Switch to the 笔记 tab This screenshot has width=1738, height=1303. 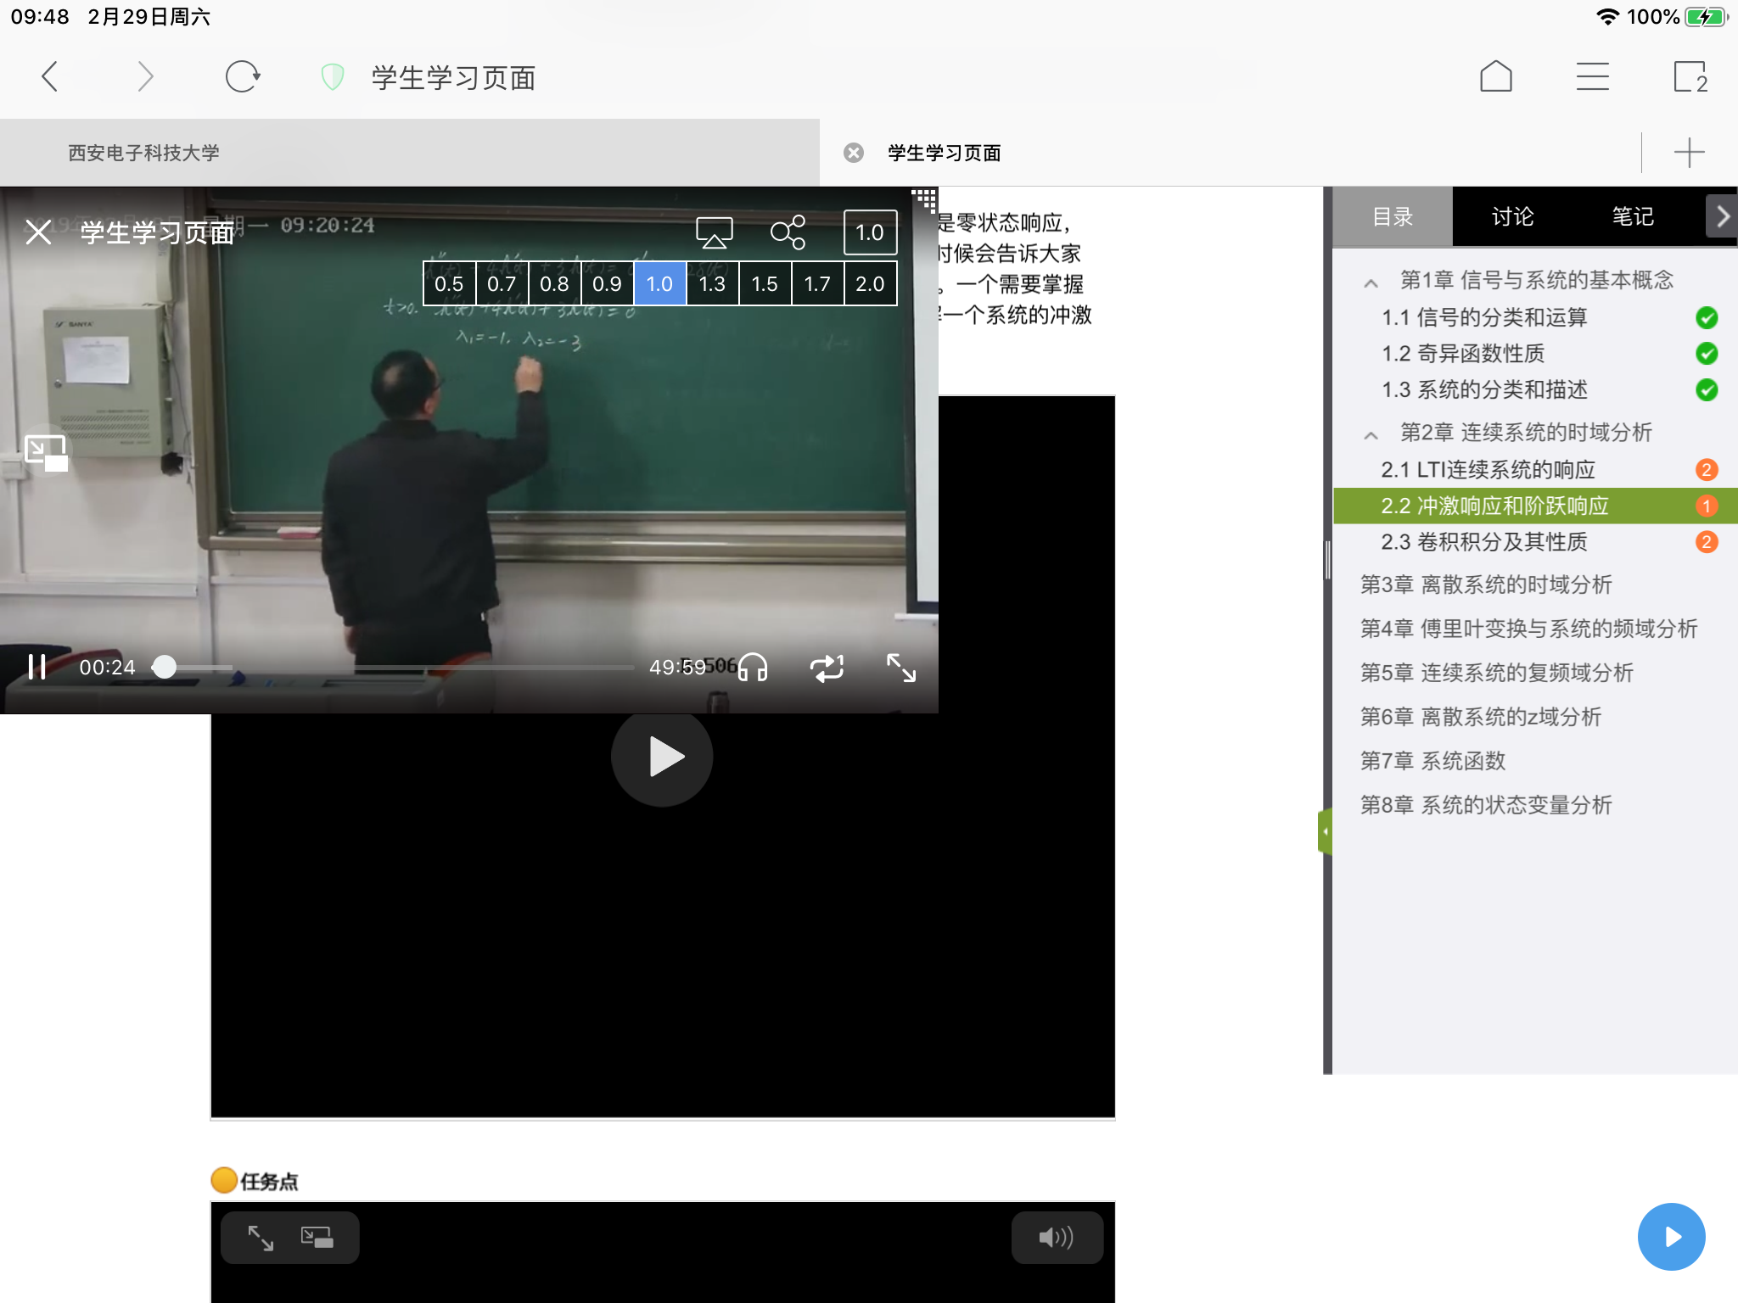click(x=1632, y=217)
